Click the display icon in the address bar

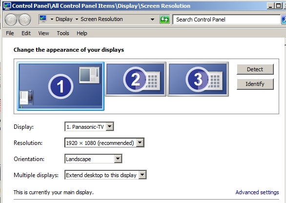[x=43, y=19]
